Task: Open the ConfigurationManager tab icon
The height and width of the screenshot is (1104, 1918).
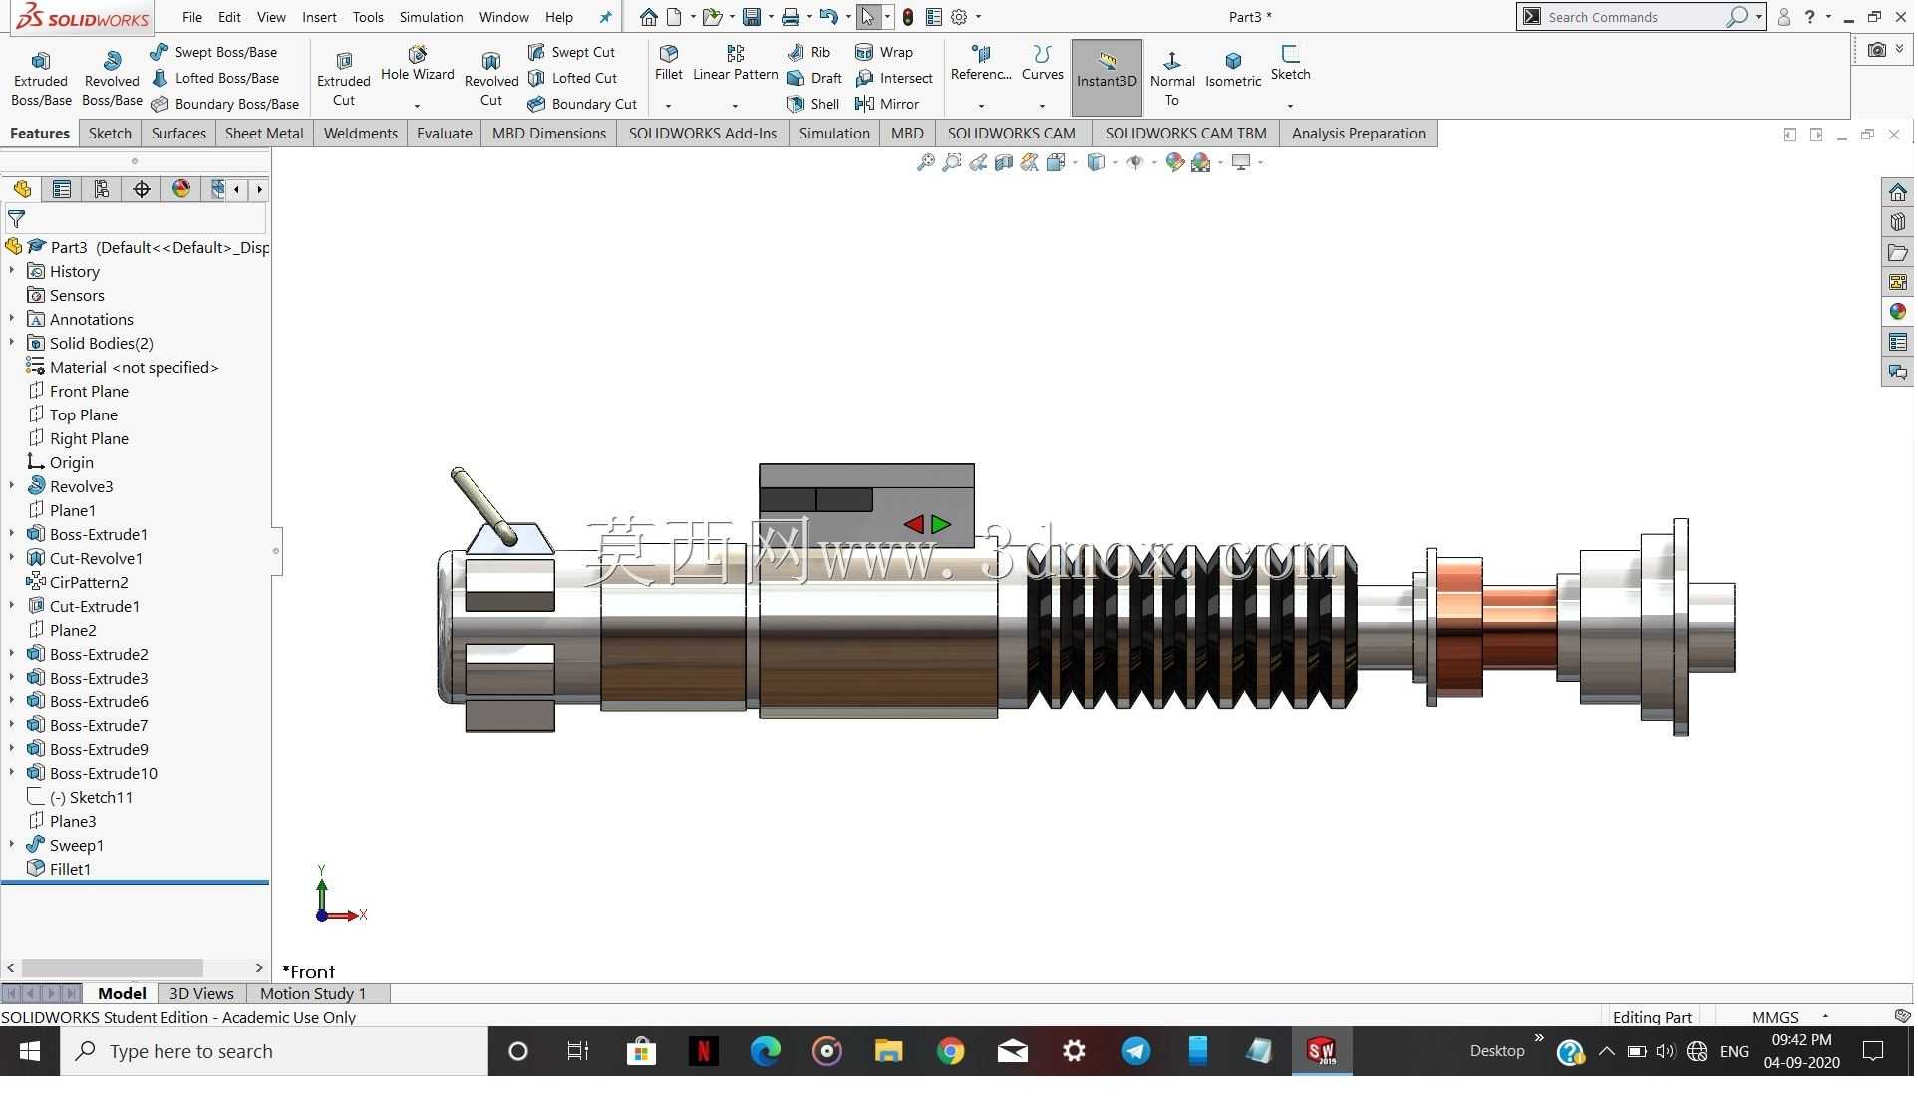Action: pos(102,189)
